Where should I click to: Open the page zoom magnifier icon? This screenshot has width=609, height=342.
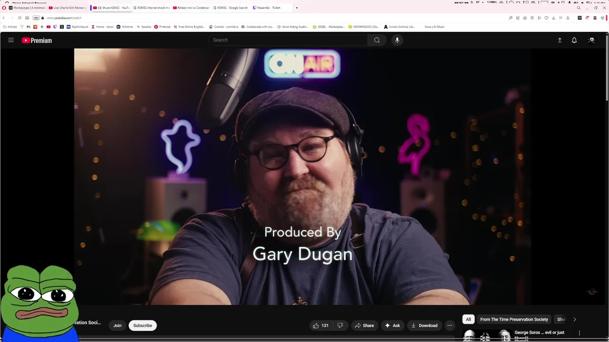click(511, 18)
